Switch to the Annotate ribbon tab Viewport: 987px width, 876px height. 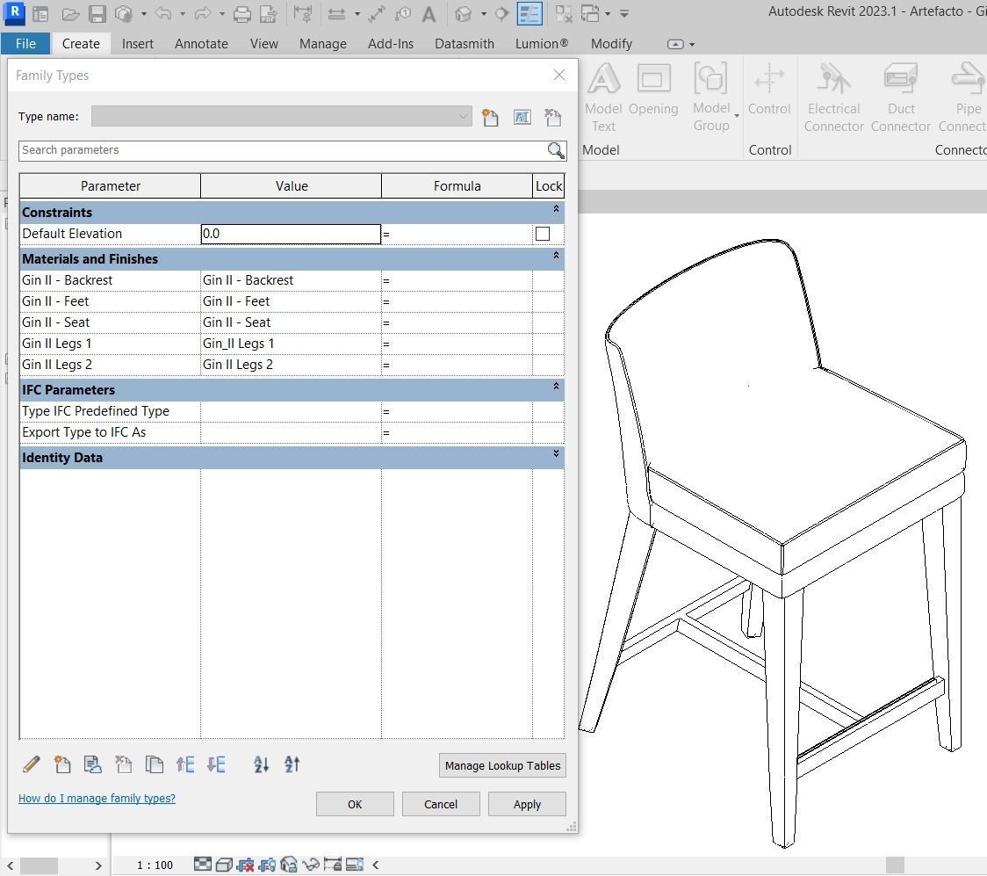point(201,43)
